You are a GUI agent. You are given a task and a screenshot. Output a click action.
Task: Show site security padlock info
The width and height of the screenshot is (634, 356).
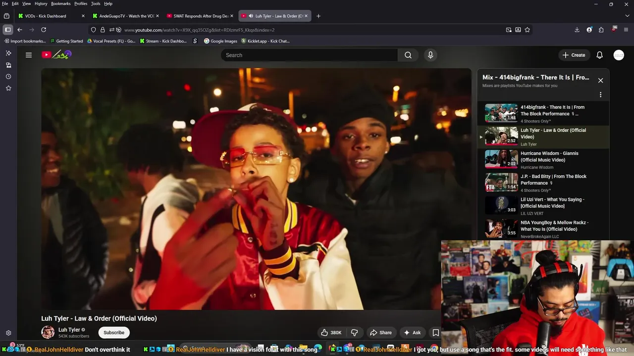[103, 30]
